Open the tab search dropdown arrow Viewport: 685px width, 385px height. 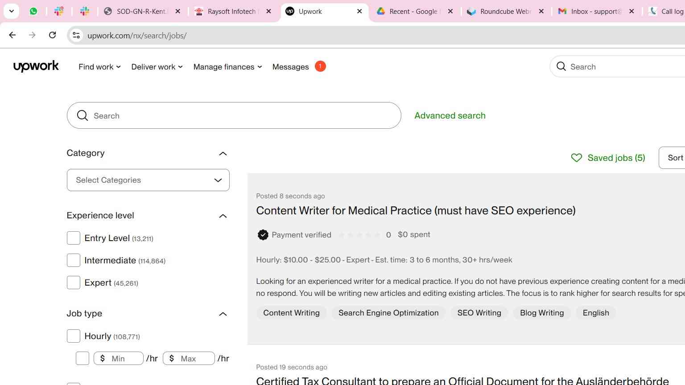click(12, 12)
